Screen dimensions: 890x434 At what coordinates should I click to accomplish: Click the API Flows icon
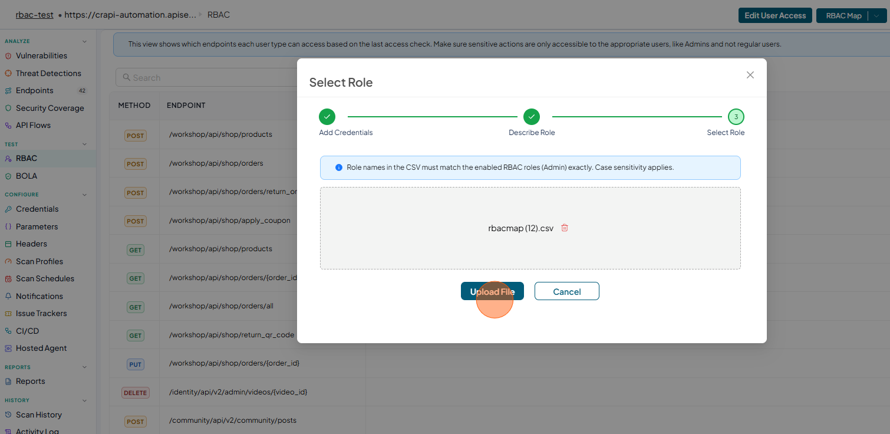8,125
